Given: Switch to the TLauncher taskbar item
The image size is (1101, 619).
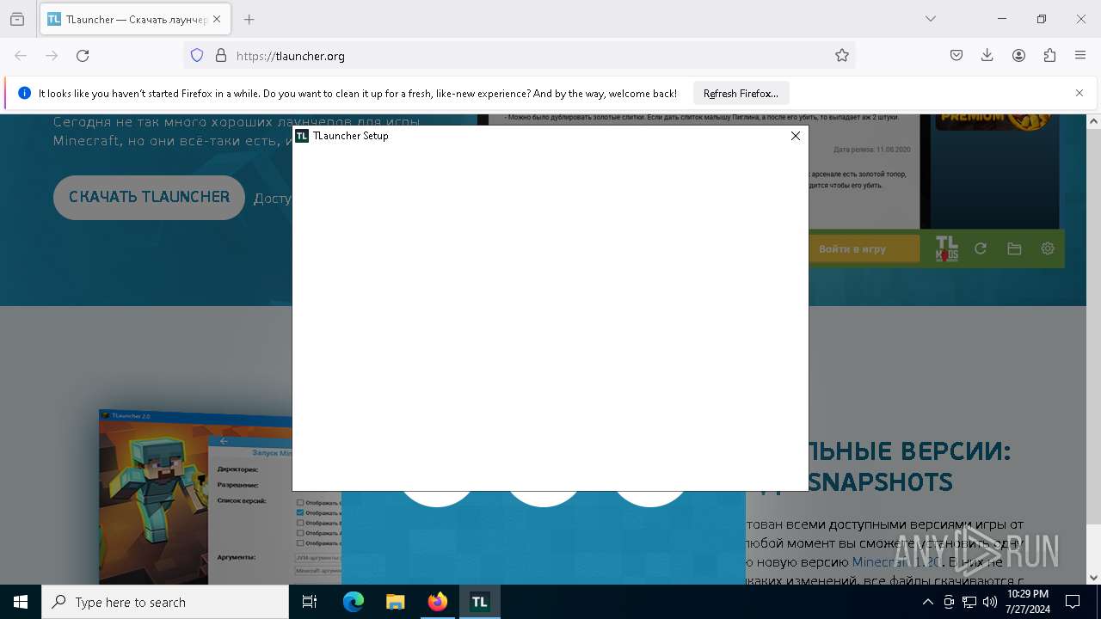Looking at the screenshot, I should click(479, 602).
